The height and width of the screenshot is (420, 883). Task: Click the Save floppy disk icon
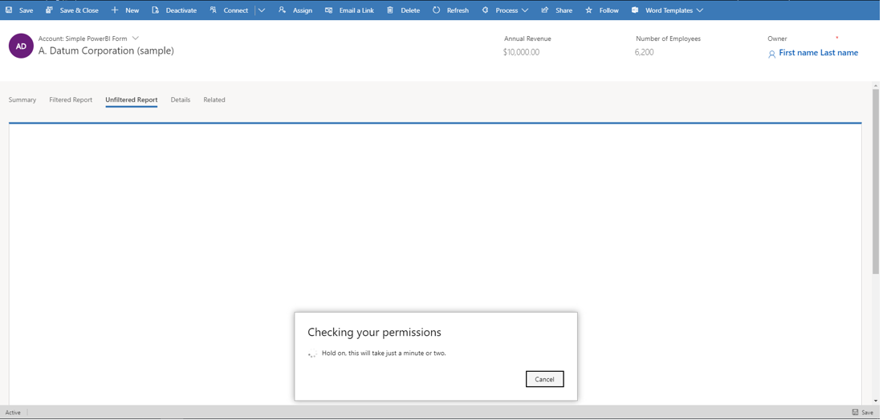tap(9, 10)
